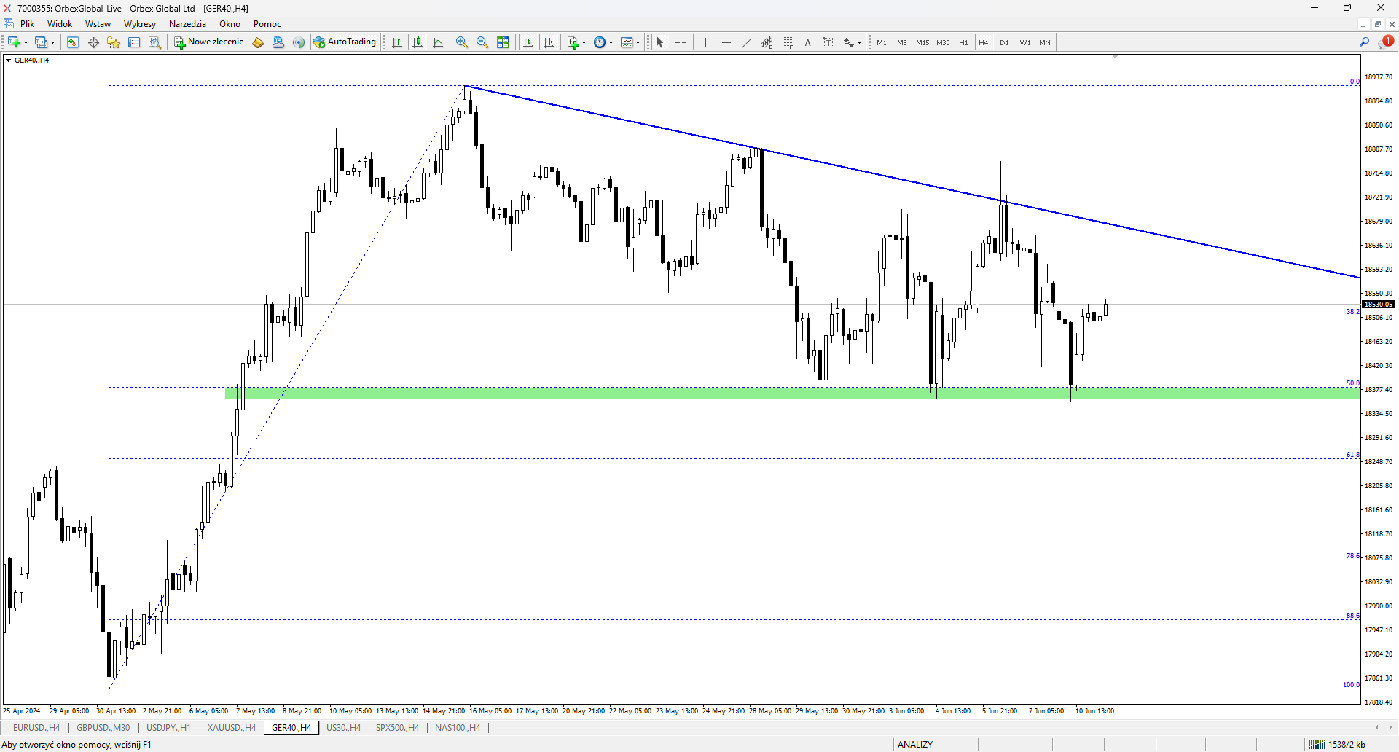Image resolution: width=1399 pixels, height=752 pixels.
Task: Open the search magnifier in toolbar
Action: [1365, 42]
